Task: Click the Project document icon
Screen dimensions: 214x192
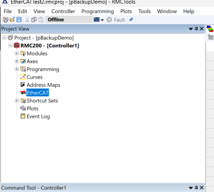Action: pyautogui.click(x=10, y=38)
